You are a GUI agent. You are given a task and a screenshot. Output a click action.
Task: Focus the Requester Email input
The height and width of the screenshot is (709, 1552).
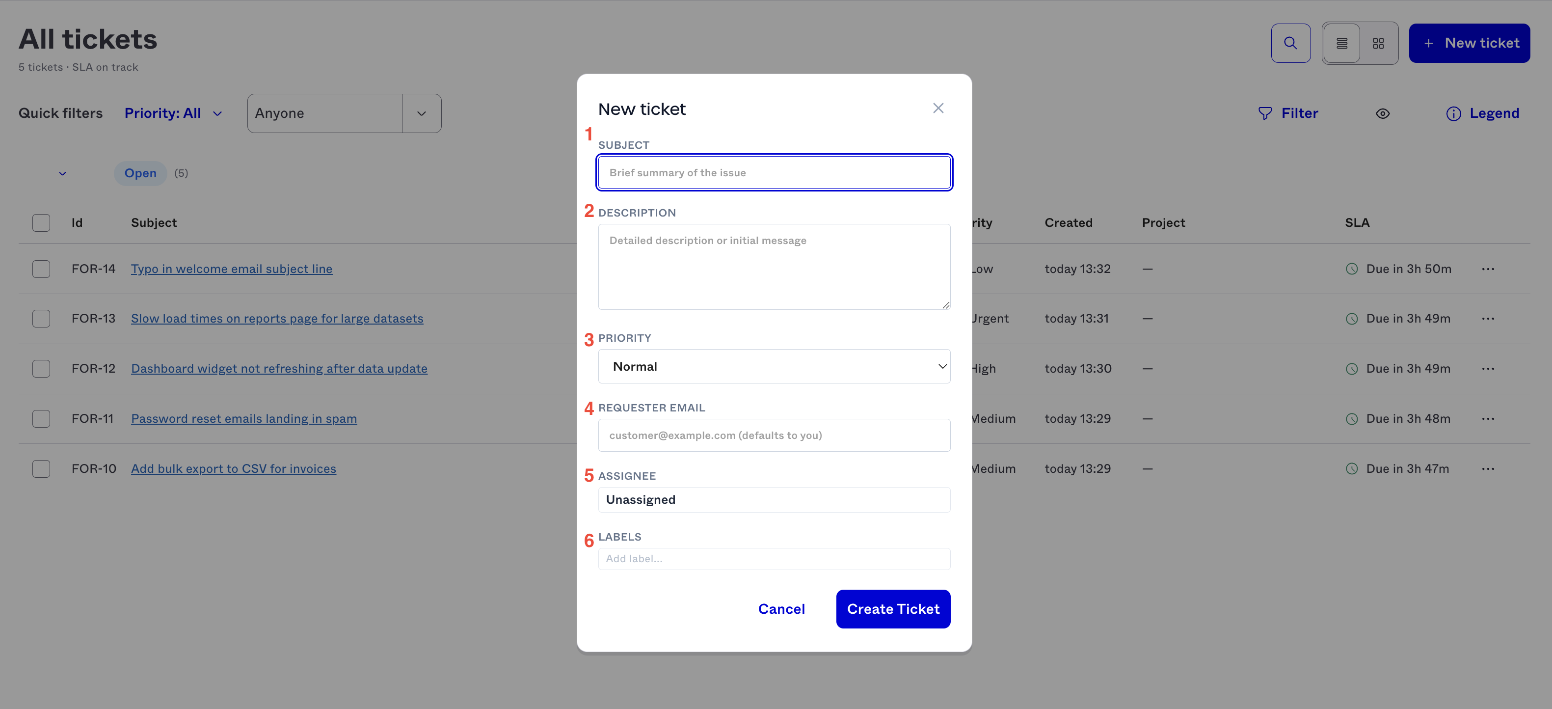(x=774, y=436)
